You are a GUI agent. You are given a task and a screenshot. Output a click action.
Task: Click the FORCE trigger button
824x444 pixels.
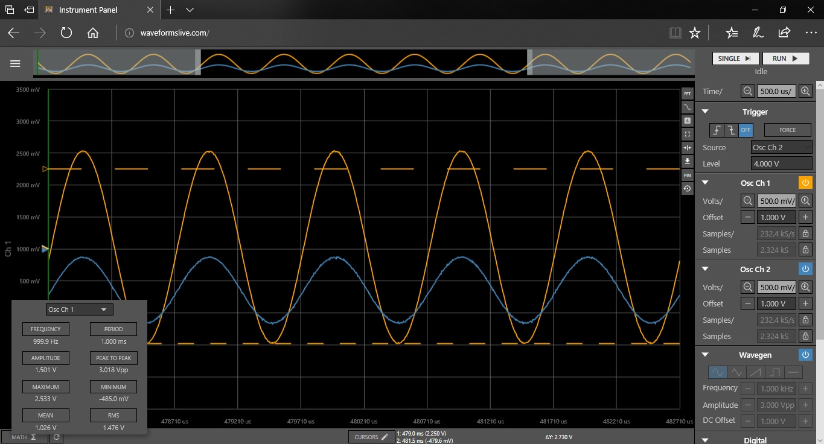coord(787,130)
